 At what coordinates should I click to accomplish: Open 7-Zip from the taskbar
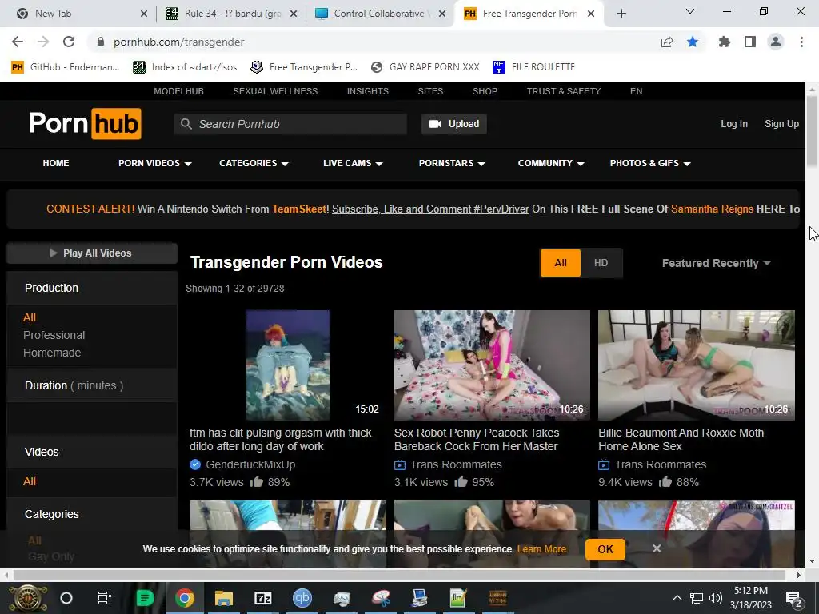pos(262,598)
